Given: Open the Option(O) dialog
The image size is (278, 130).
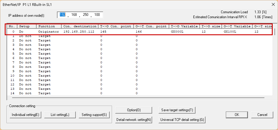Looking at the screenshot, I should [x=134, y=110].
